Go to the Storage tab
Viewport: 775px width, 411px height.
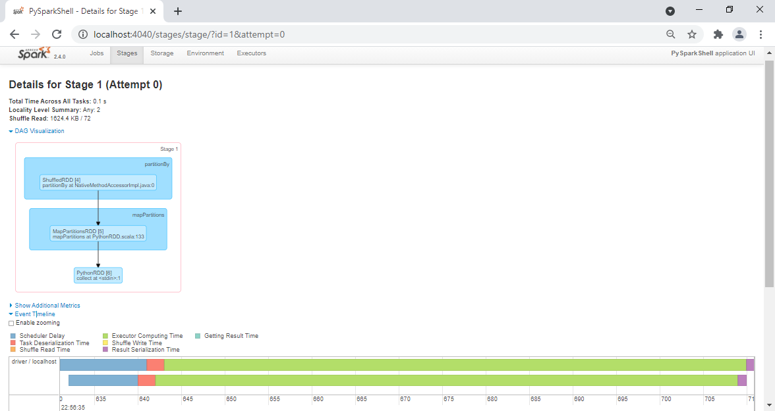(x=162, y=53)
